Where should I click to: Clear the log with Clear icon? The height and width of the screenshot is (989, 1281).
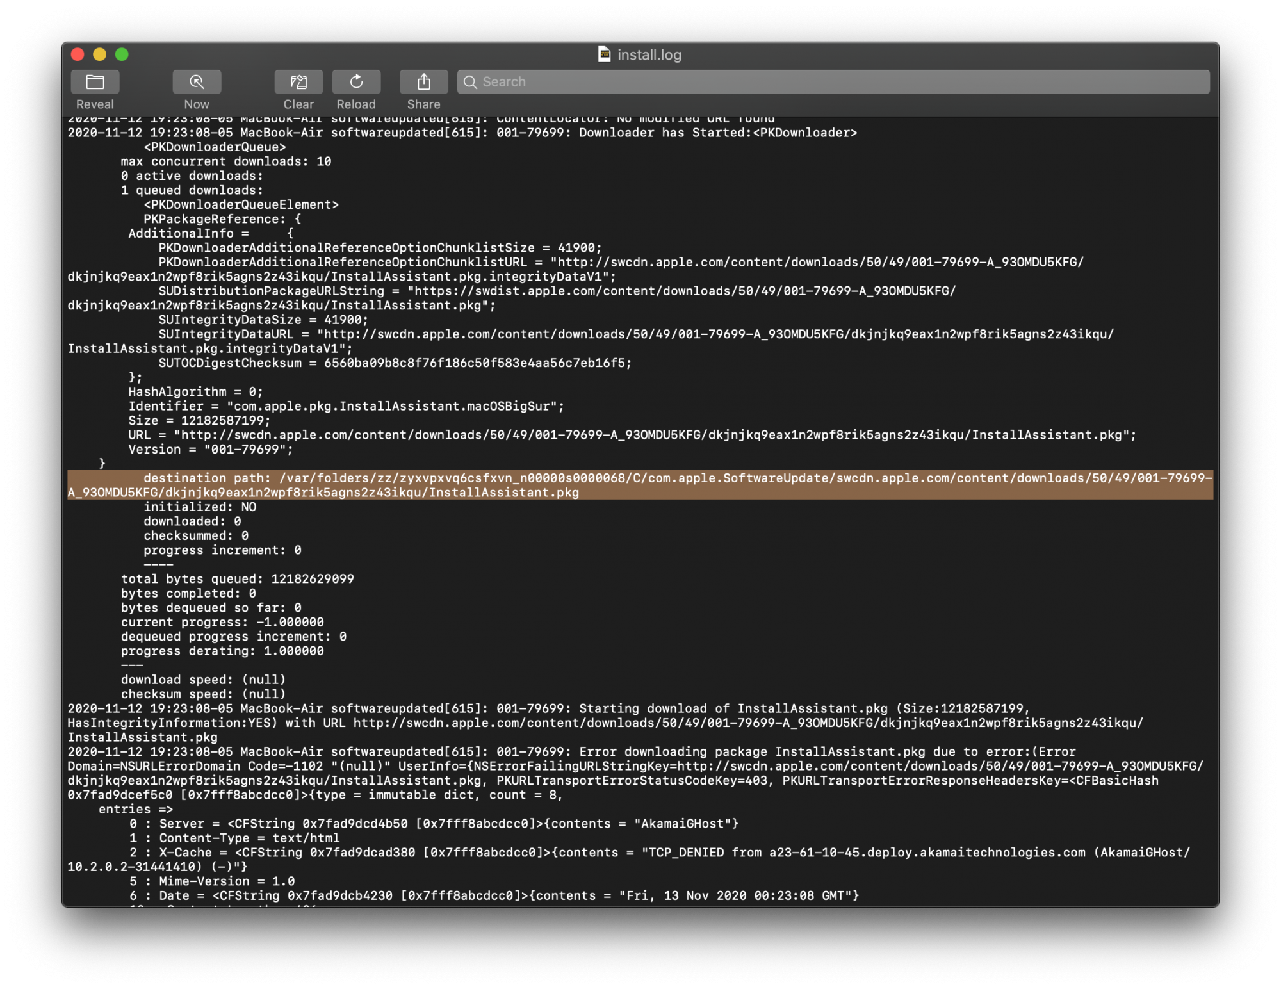point(298,82)
